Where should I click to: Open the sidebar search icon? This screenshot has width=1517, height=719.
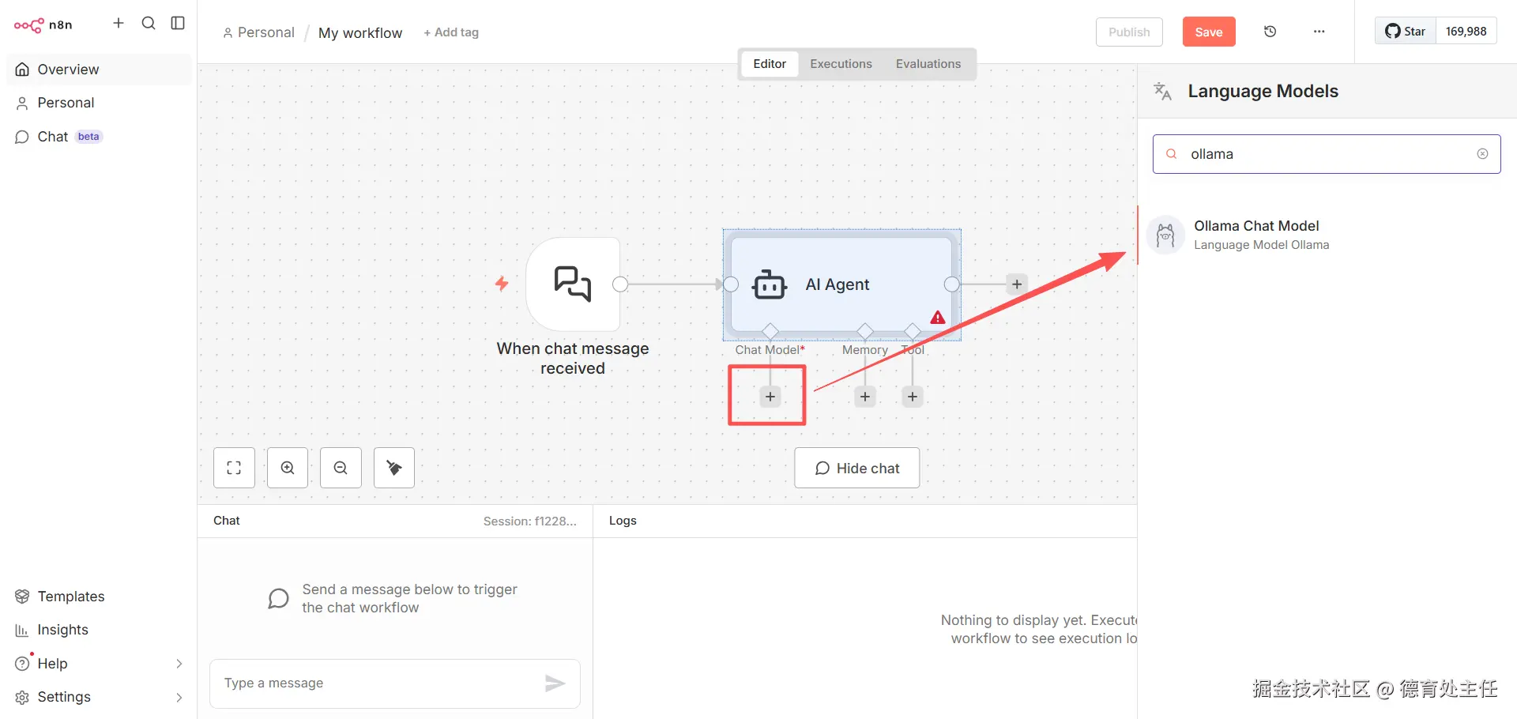149,23
